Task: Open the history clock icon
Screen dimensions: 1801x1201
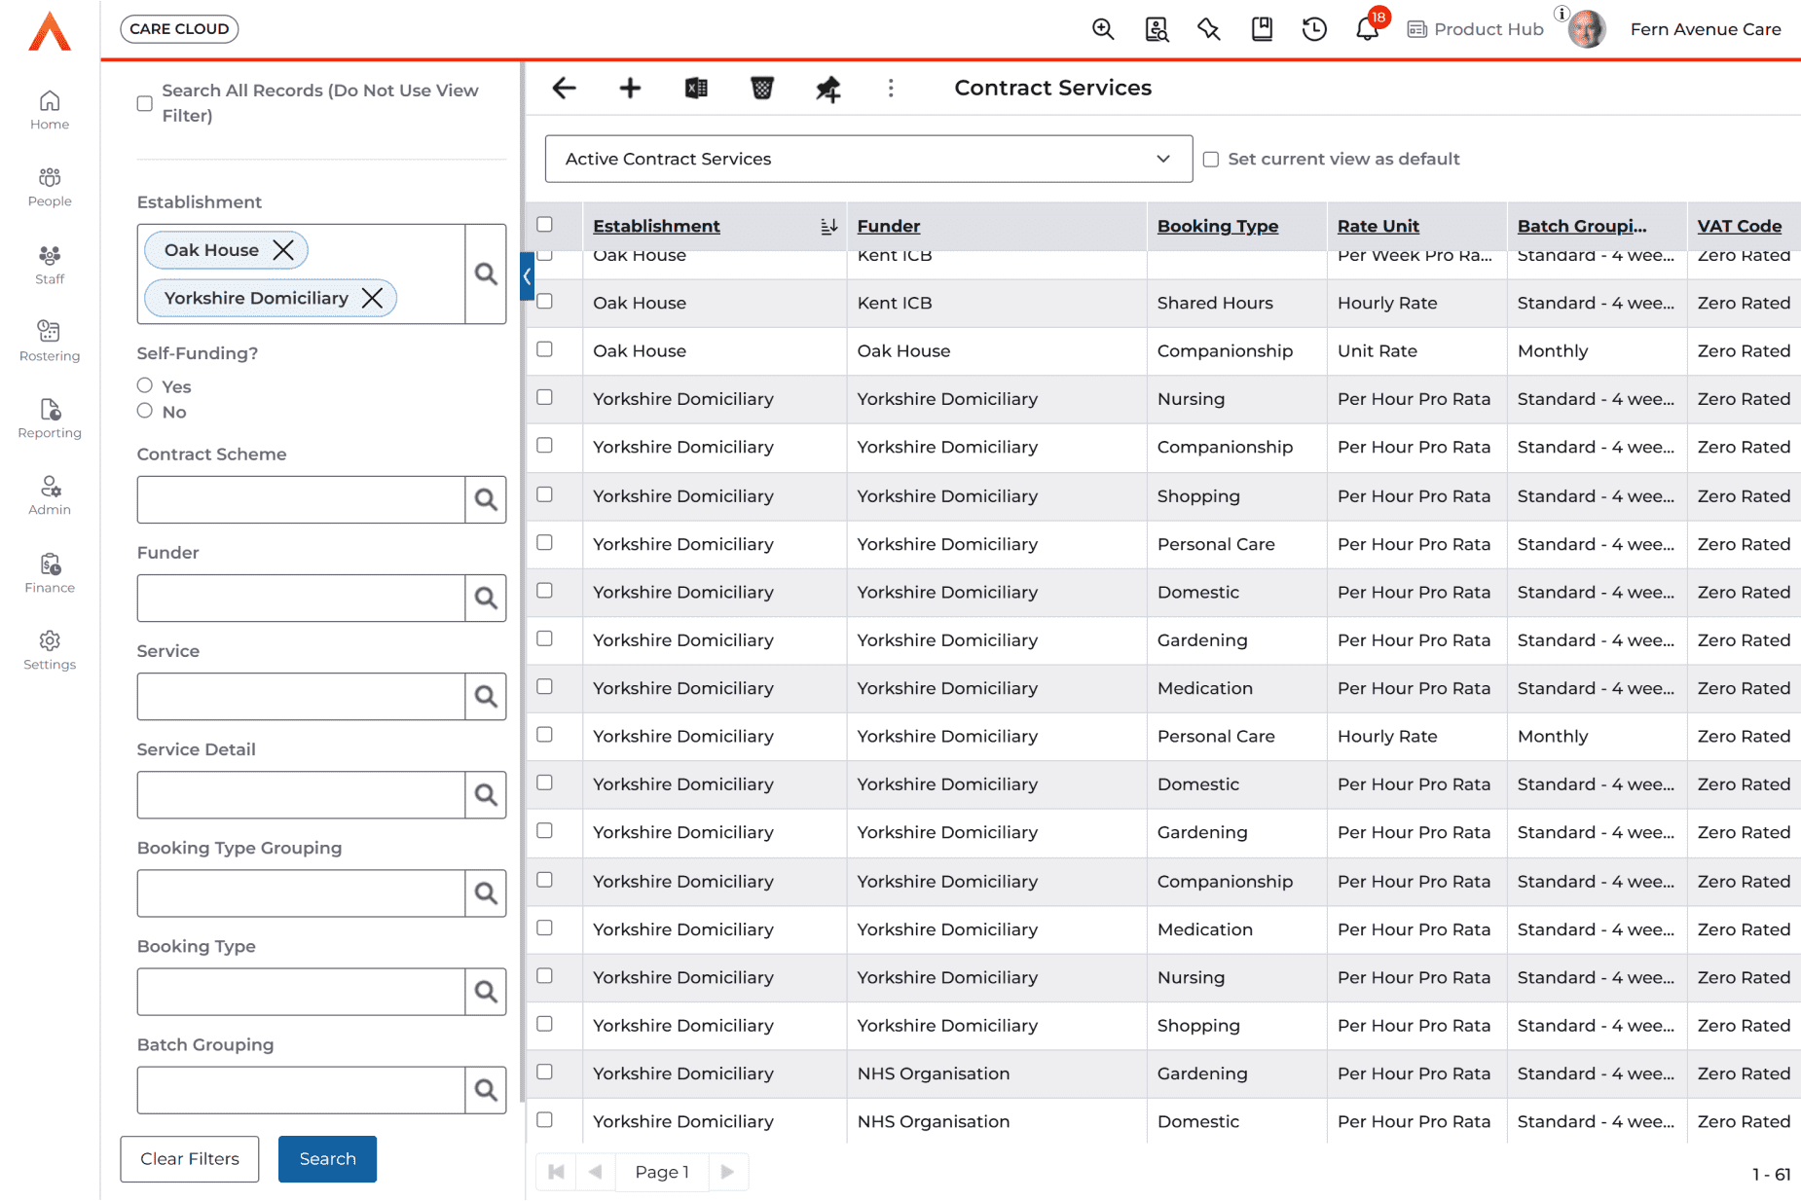Action: click(x=1314, y=29)
